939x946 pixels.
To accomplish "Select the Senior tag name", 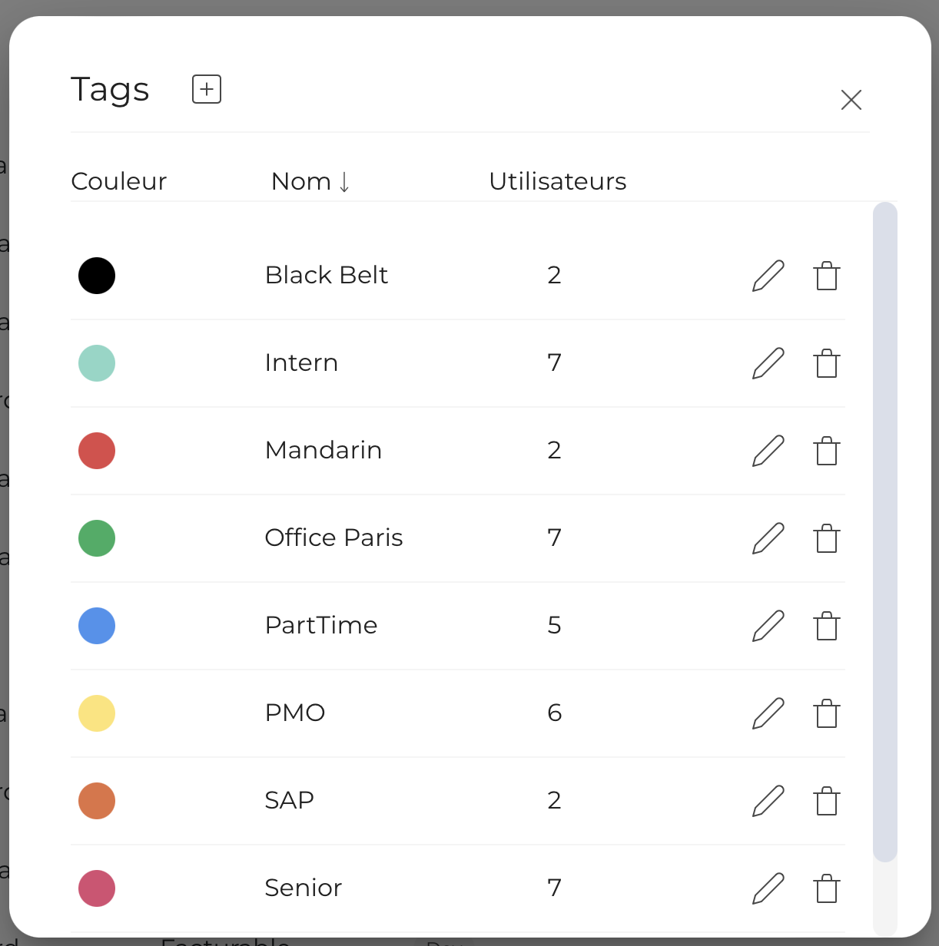I will coord(303,888).
